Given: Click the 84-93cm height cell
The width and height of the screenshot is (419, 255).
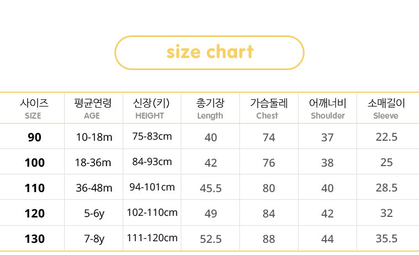Looking at the screenshot, I should [x=152, y=162].
